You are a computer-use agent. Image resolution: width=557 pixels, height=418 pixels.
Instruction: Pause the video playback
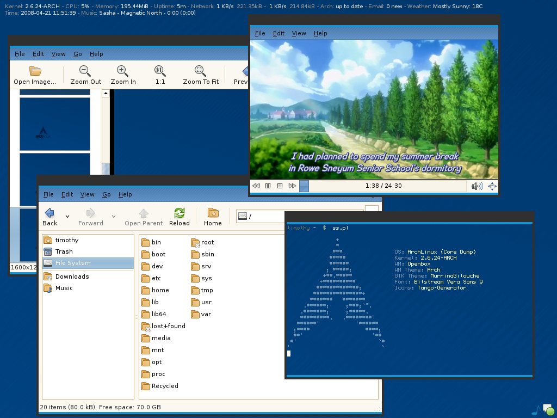point(268,186)
